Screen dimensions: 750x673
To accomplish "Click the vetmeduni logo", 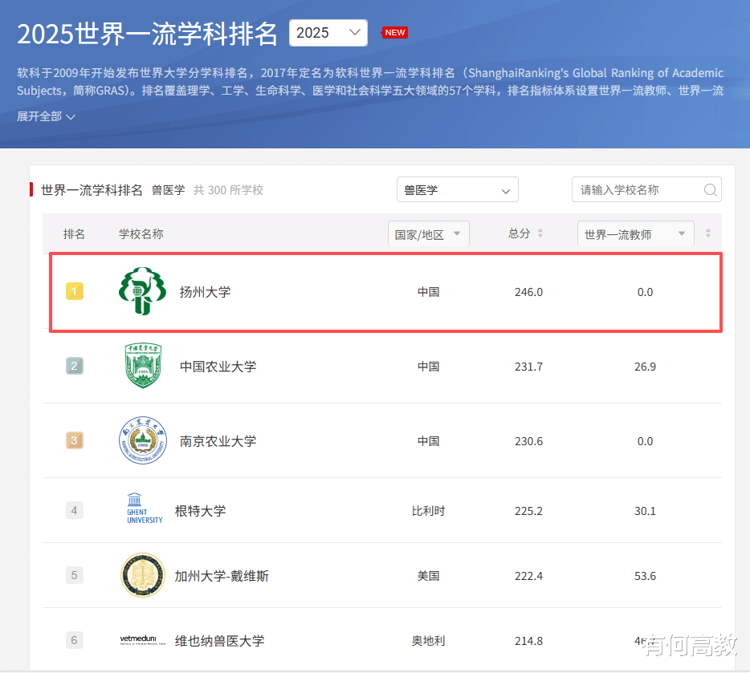I will point(143,640).
